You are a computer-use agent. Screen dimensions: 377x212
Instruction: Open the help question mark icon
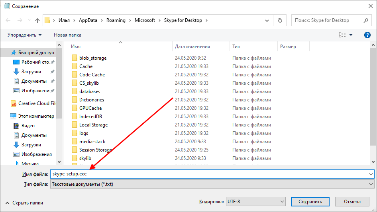[367, 35]
